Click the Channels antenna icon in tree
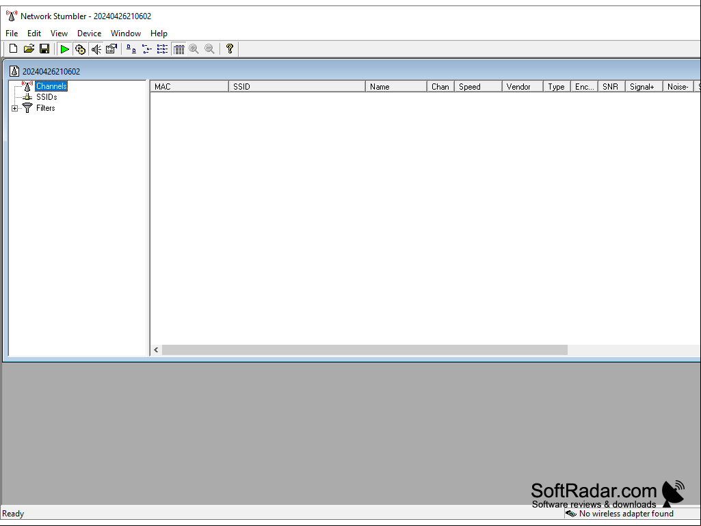Screen dimensions: 701x526 point(27,86)
